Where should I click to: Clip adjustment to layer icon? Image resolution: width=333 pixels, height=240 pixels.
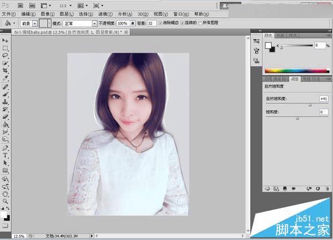coord(285,188)
